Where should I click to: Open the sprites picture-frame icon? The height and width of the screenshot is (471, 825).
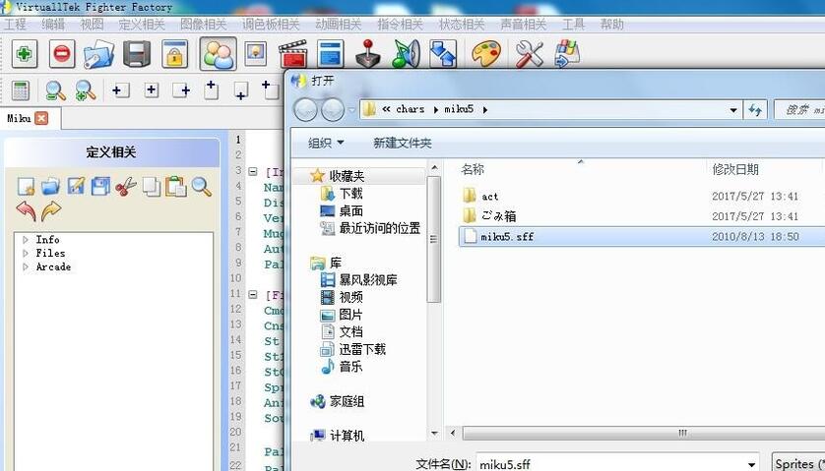(x=256, y=54)
